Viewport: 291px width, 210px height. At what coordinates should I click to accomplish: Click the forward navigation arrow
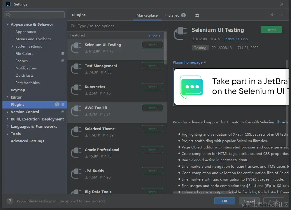[x=281, y=15]
